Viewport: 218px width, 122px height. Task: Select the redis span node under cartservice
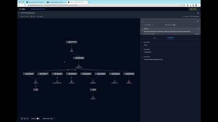click(x=36, y=89)
